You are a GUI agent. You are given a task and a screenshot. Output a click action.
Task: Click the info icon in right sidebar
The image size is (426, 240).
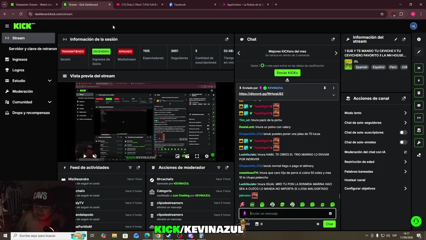tap(419, 39)
